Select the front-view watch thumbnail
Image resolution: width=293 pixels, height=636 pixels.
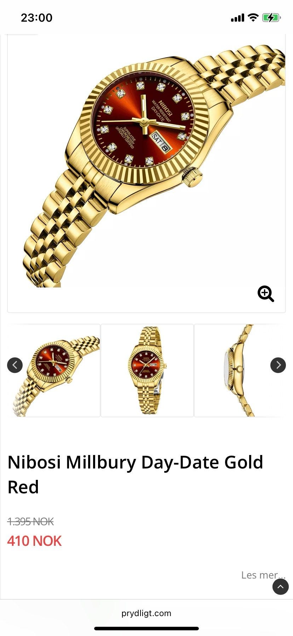point(147,370)
